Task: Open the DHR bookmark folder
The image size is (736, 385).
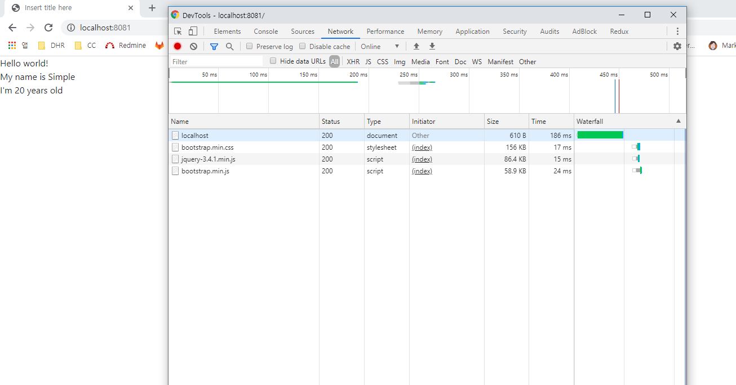Action: (51, 46)
